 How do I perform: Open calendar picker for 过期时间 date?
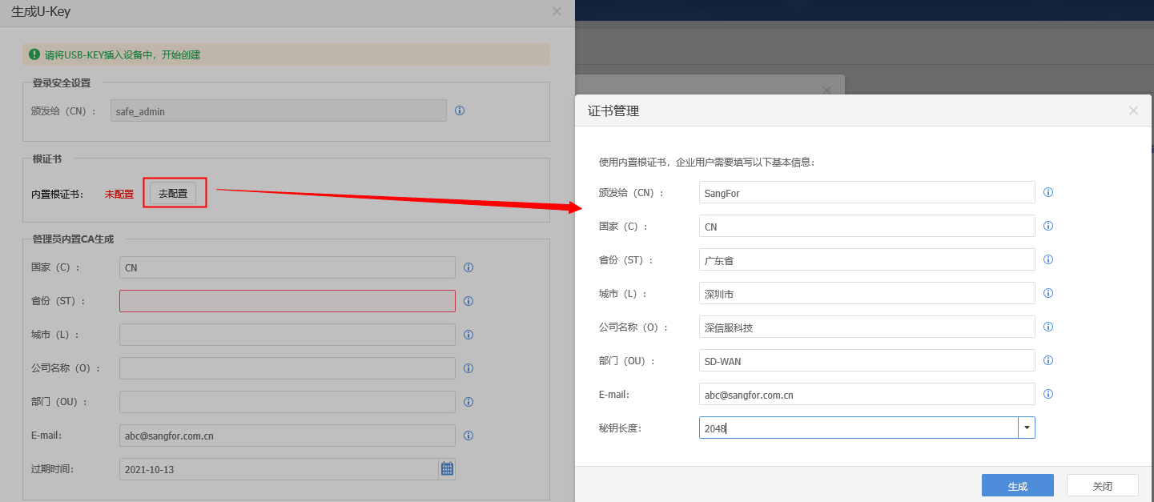(x=447, y=469)
